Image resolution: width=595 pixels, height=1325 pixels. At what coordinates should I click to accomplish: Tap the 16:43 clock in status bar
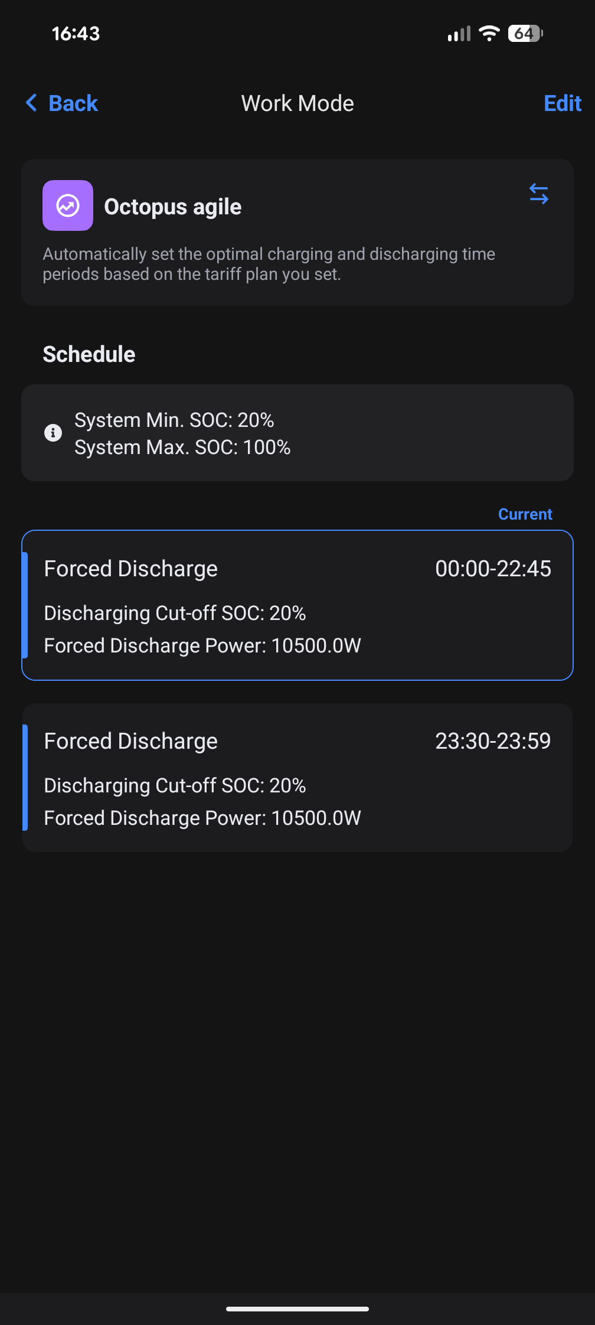coord(76,34)
